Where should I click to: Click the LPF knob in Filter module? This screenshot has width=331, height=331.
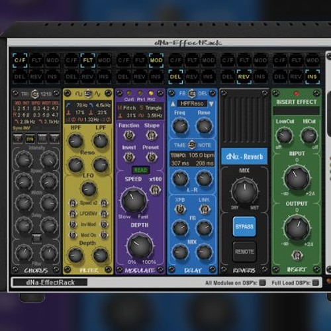click(101, 141)
